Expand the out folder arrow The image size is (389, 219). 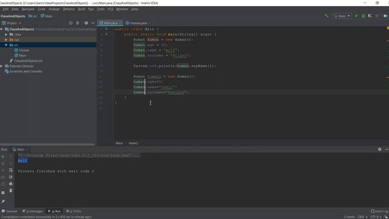coord(6,40)
